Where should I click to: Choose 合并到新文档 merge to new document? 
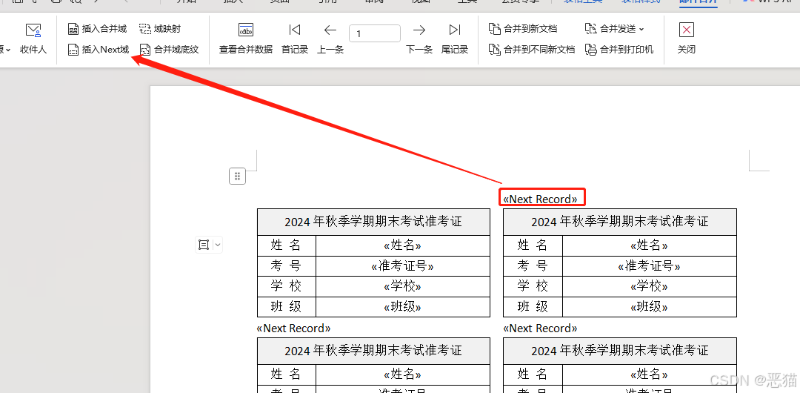click(x=523, y=29)
